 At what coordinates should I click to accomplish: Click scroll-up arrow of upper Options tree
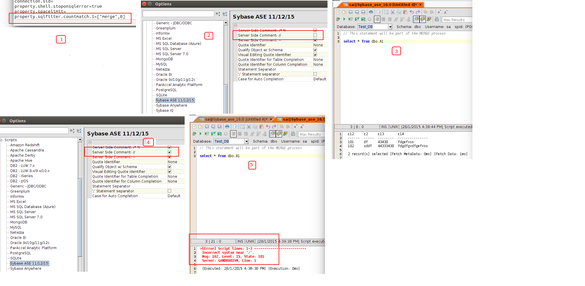(226, 23)
